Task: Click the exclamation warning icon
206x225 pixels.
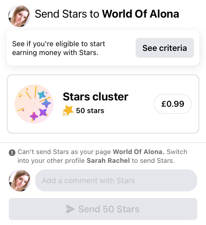Action: coord(12,152)
